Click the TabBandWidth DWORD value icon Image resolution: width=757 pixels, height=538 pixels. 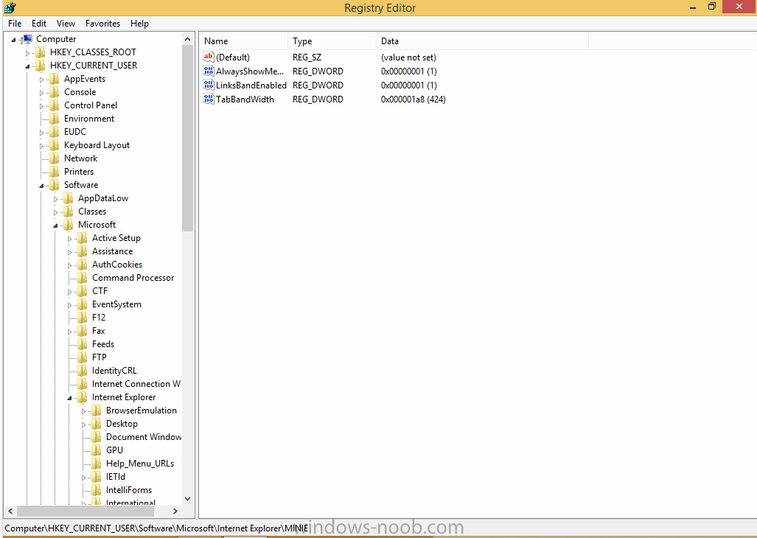pos(208,99)
